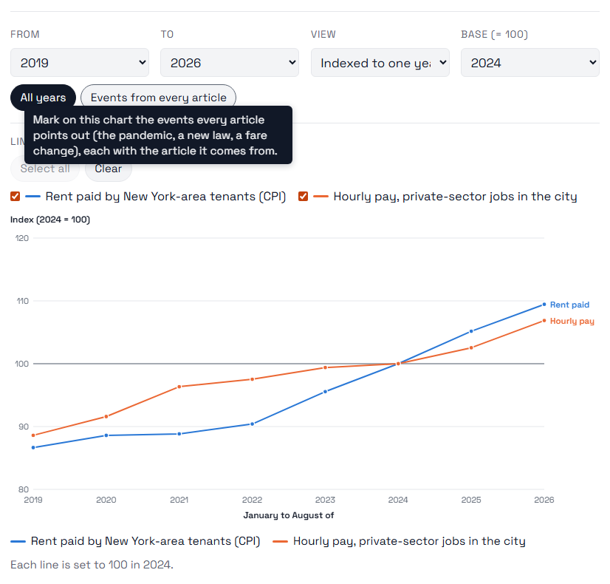The height and width of the screenshot is (584, 610).
Task: Click the 'Index (2024 = 100)' axis title
Action: 50,220
